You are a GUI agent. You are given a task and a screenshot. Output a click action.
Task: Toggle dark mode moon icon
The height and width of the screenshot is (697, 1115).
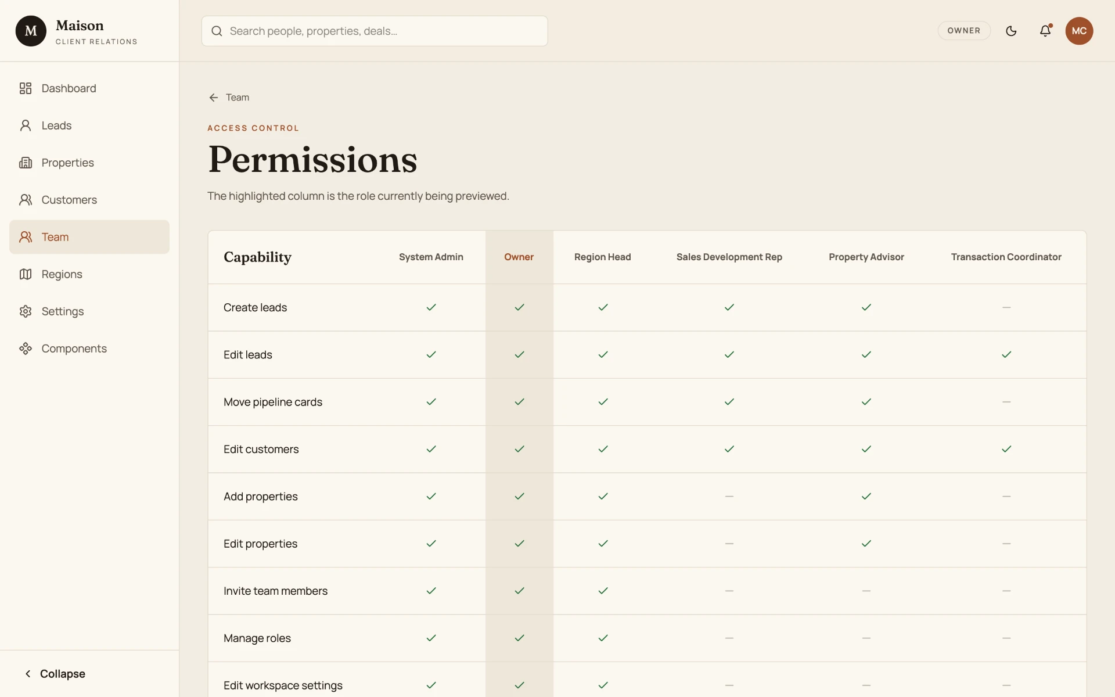pos(1011,31)
